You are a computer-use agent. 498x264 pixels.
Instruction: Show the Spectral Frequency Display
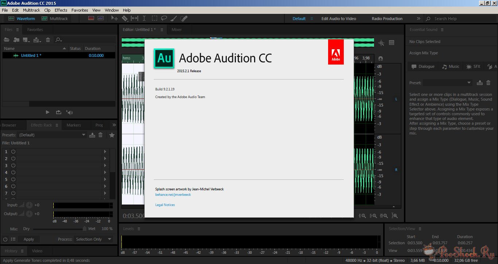point(91,18)
